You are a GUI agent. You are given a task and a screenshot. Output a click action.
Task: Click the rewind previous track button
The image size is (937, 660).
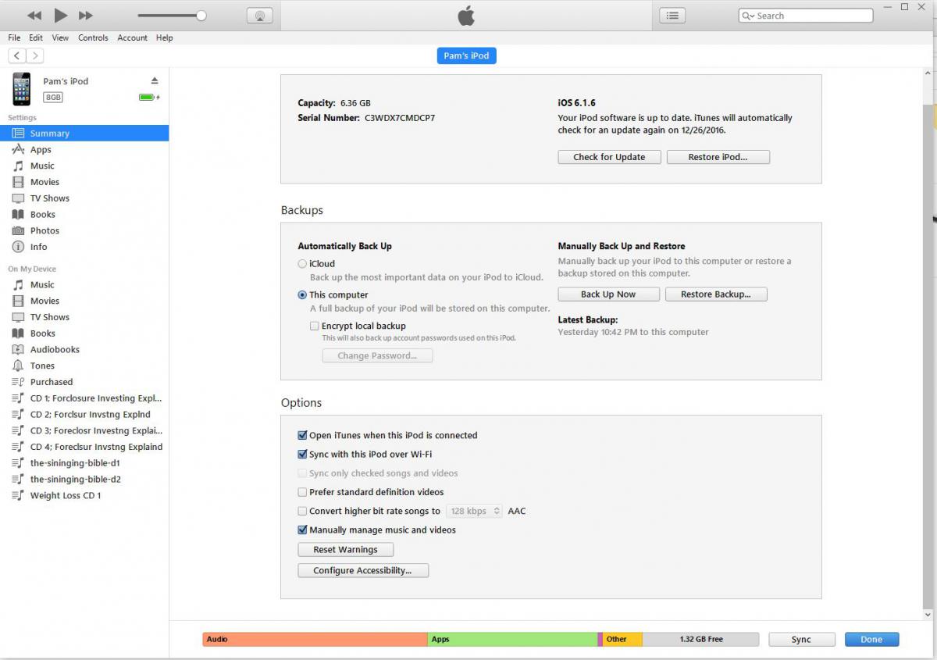point(34,16)
